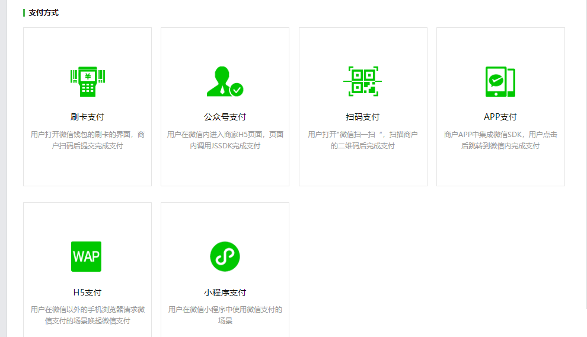Click description 用户在微信内进入商家H5页面

click(x=225, y=140)
